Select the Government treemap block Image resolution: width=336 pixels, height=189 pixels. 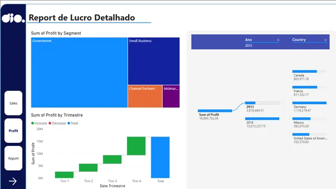click(79, 72)
